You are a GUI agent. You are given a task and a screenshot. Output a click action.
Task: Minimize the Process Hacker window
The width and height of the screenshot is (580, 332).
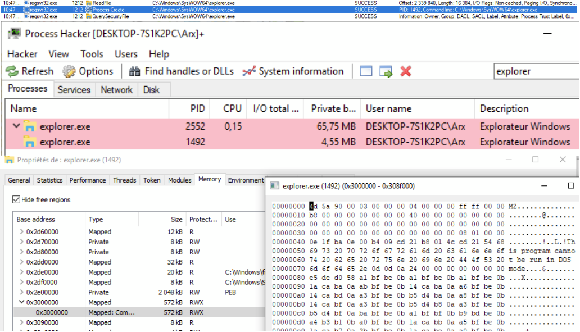click(547, 33)
